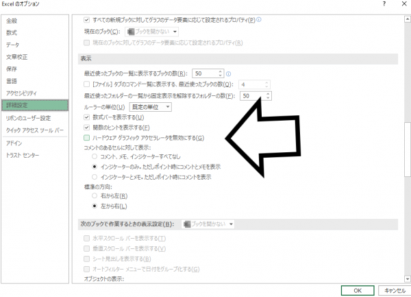Enable [ファイル]タブのコマンド一覧 recent books checkbox
The height and width of the screenshot is (297, 411).
(86, 84)
